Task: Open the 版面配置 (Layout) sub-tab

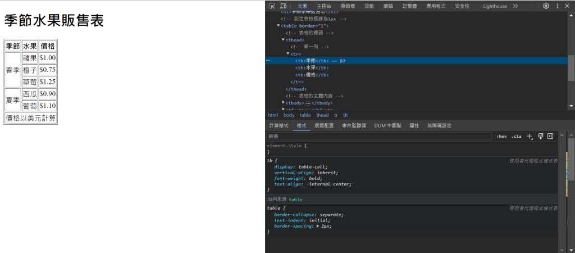Action: coord(324,125)
